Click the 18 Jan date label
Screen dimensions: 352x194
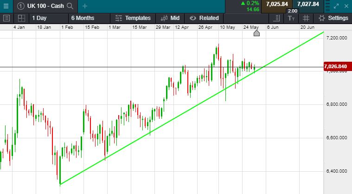tap(44, 27)
